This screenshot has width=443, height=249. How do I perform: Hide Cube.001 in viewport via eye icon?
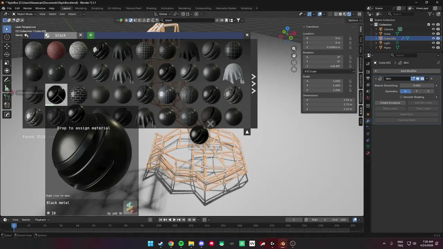tap(433, 38)
